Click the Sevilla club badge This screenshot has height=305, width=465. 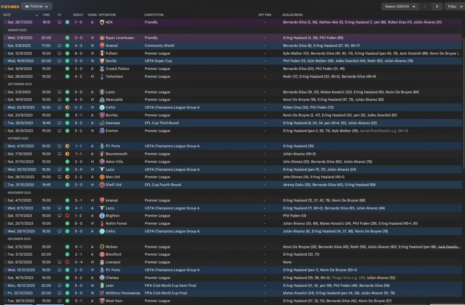[102, 61]
